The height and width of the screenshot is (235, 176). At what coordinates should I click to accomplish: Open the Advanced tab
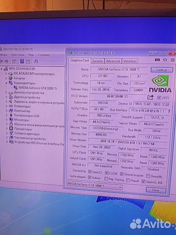(113, 61)
